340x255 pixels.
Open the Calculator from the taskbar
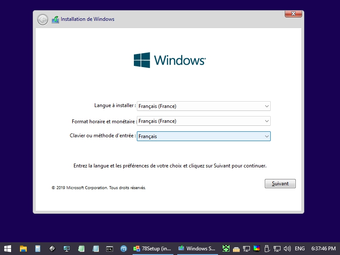(38, 248)
